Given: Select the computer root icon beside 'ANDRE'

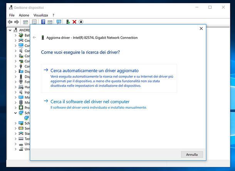Looking at the screenshot, I should 15,30.
